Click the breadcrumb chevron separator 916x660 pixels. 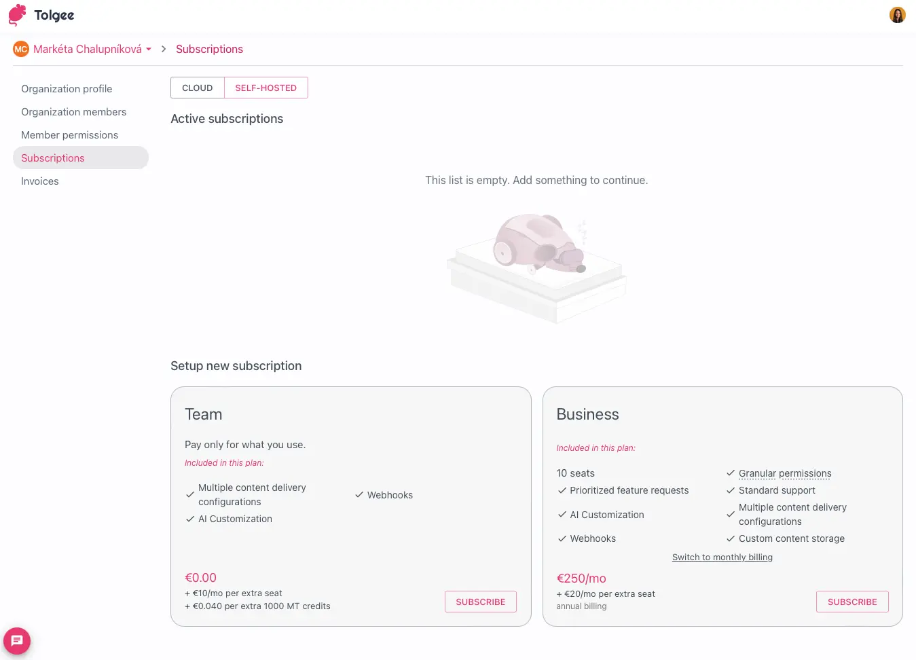coord(164,49)
